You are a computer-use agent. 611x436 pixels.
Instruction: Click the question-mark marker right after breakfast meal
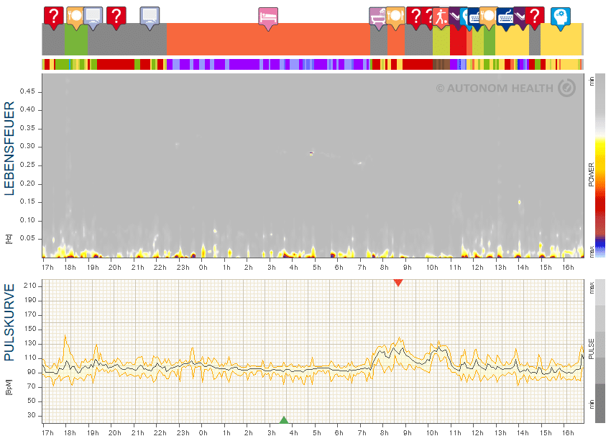(415, 17)
